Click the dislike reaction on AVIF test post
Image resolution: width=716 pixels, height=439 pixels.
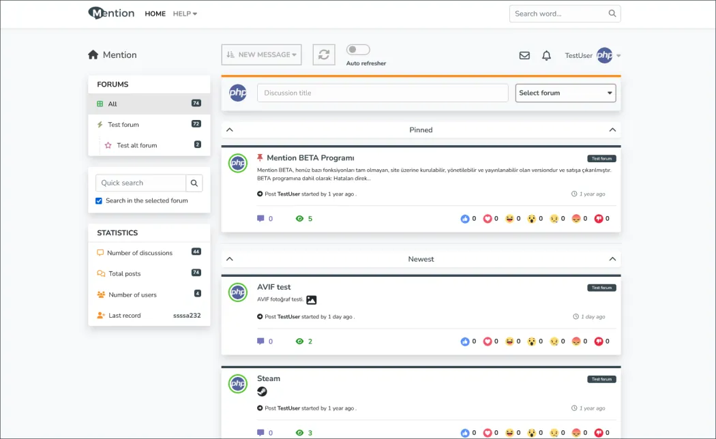click(x=599, y=342)
